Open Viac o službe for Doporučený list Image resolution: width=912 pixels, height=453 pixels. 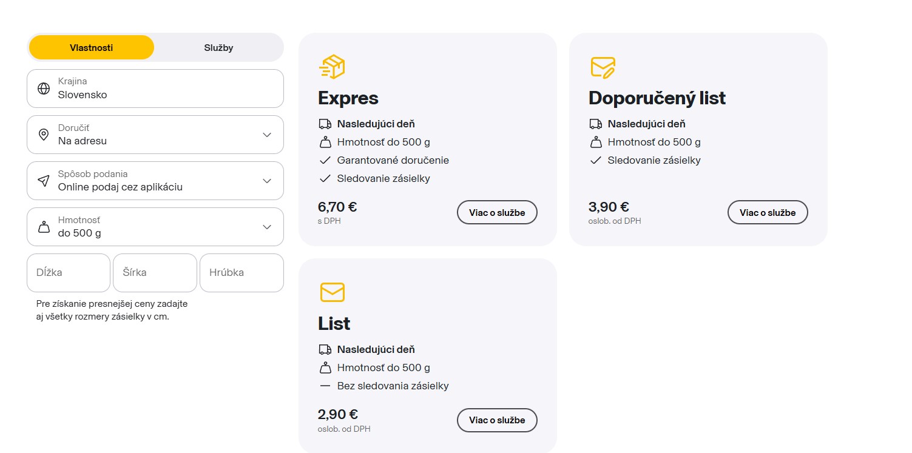pos(767,212)
